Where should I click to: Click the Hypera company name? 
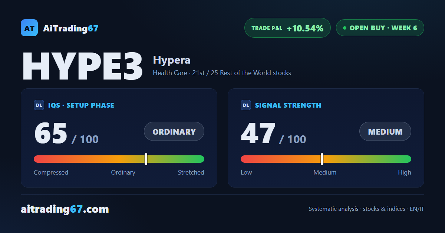(172, 60)
